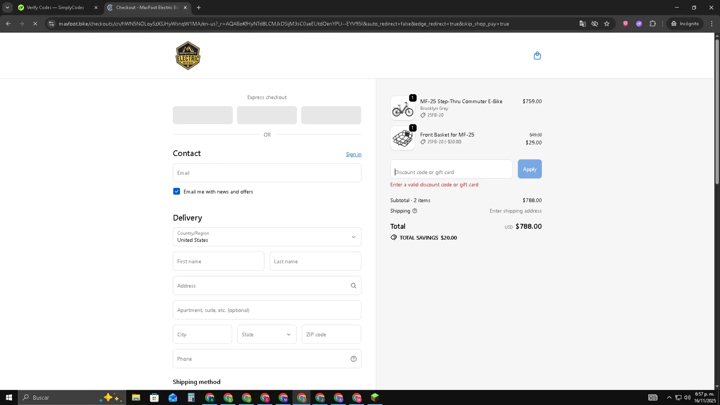
Task: Click the 'Front Basket for MF-25' product name
Action: coord(447,135)
